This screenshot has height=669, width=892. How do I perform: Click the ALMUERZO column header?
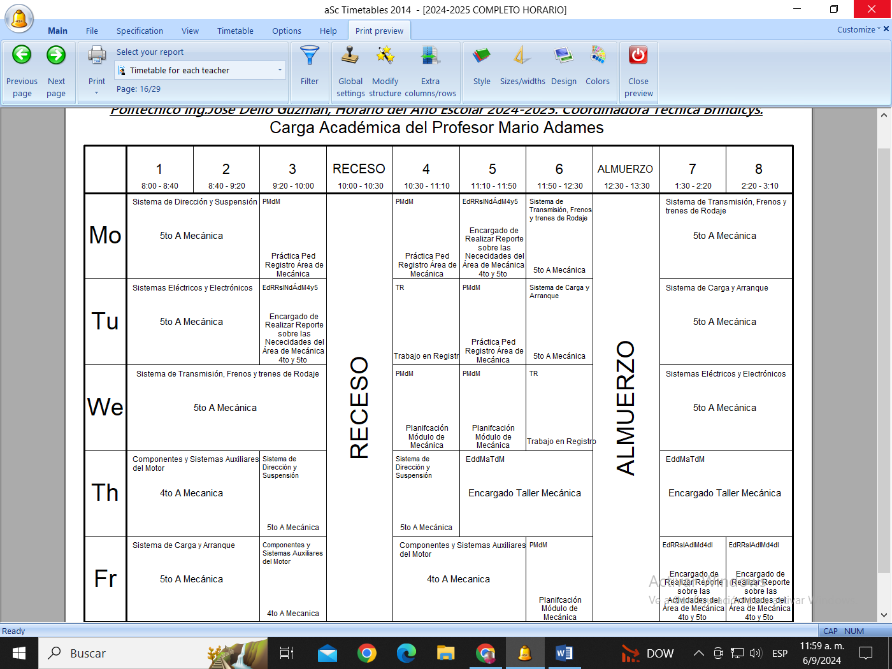626,170
